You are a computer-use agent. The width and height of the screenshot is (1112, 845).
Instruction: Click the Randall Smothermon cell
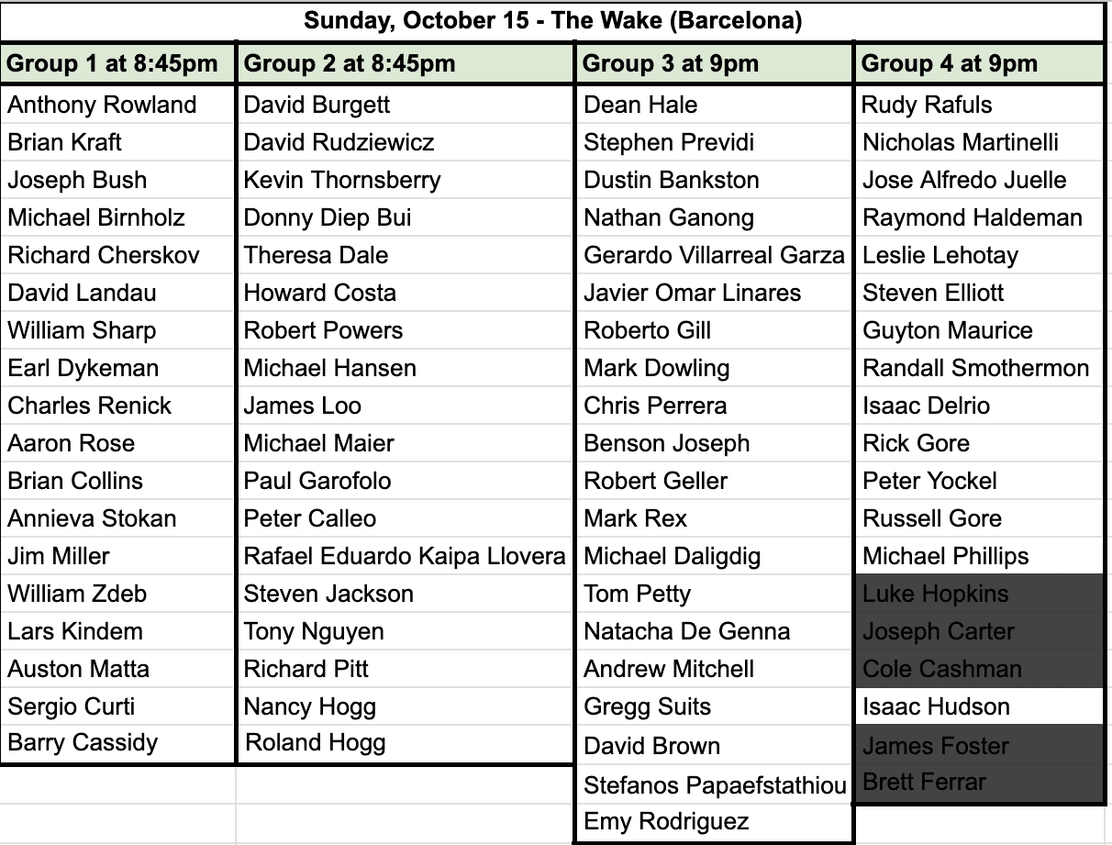click(x=979, y=368)
